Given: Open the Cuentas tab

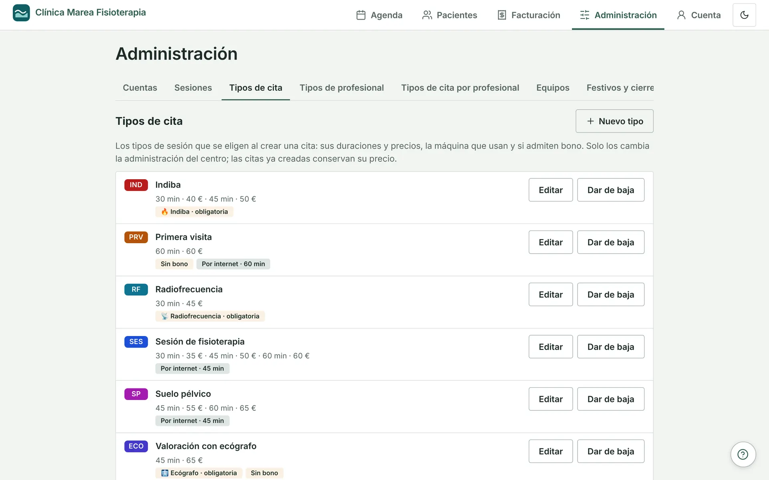Looking at the screenshot, I should pyautogui.click(x=140, y=88).
